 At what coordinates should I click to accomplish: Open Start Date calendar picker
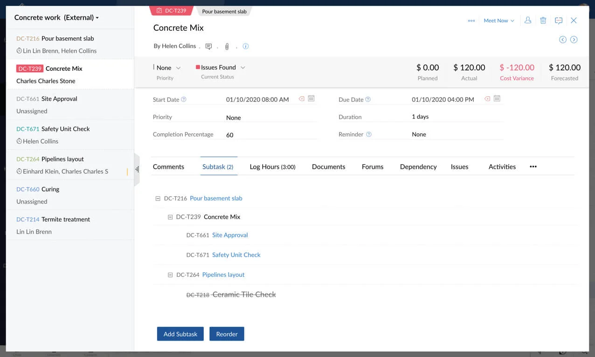coord(311,99)
